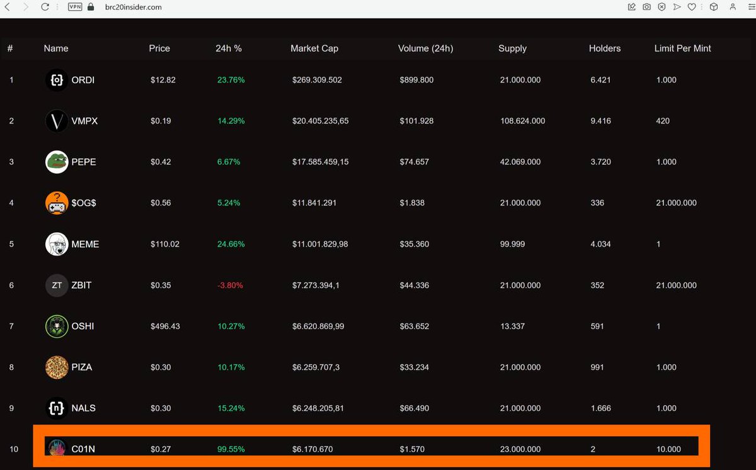Click the MEME token logo
756x470 pixels.
tap(57, 244)
